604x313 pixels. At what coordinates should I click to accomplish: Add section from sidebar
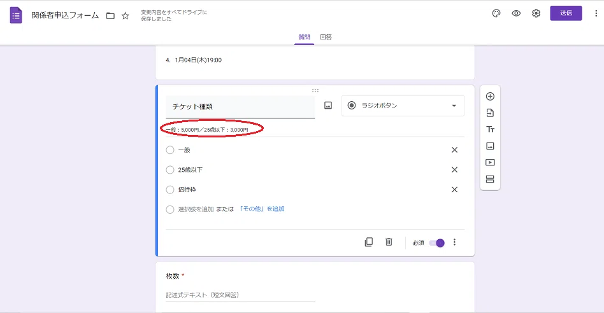point(490,179)
